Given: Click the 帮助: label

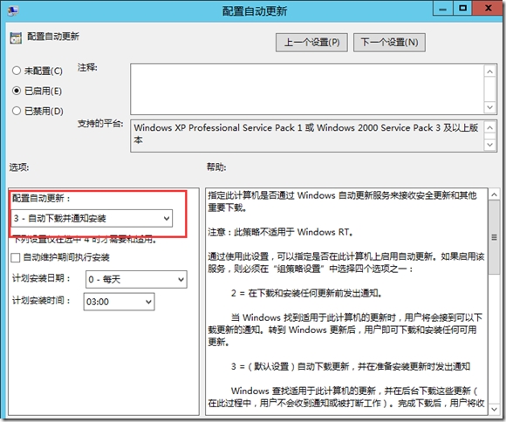Looking at the screenshot, I should 216,167.
